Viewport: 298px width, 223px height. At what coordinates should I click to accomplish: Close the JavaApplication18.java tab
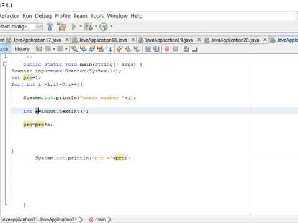tap(133, 40)
